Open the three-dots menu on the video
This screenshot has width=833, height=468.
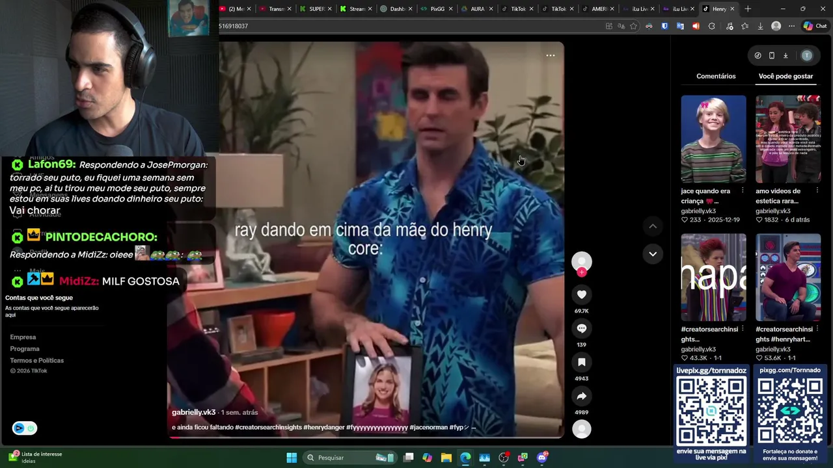[551, 55]
